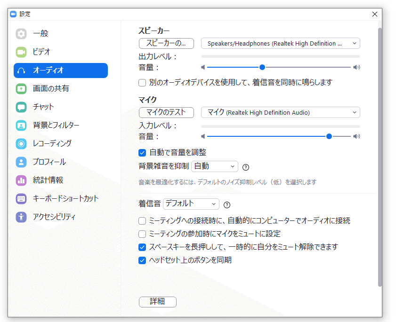The image size is (396, 322).
Task: Select the 一般 settings gear icon
Action: (x=21, y=33)
